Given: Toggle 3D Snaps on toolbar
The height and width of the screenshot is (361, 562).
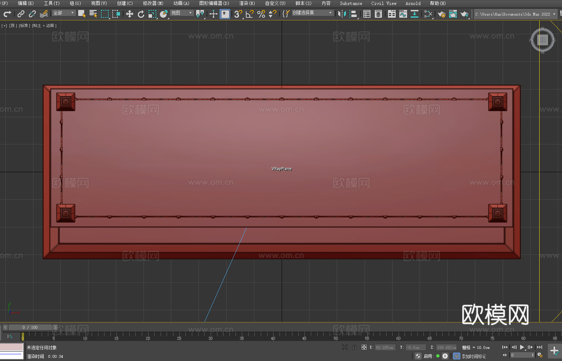Looking at the screenshot, I should pyautogui.click(x=238, y=14).
